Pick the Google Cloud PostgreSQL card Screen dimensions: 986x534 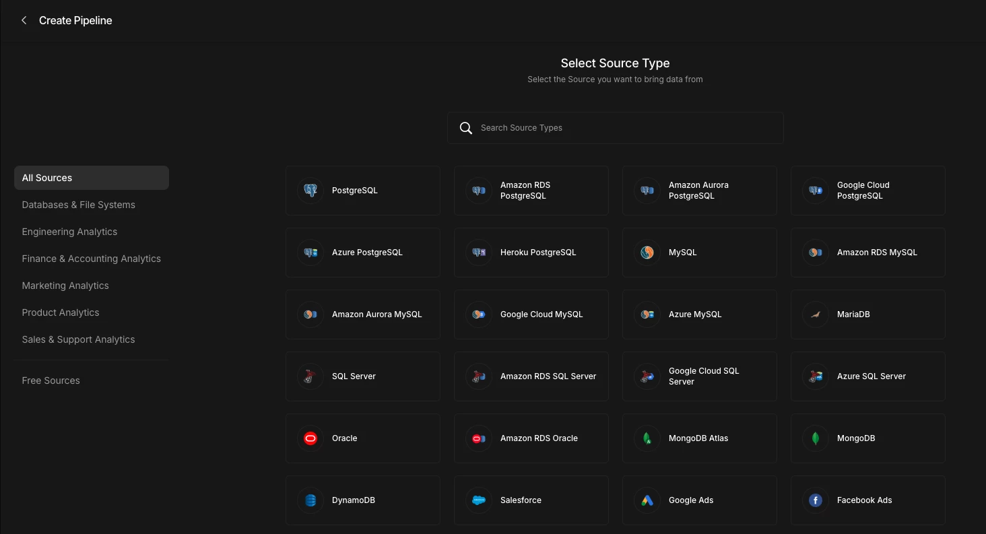tap(868, 191)
